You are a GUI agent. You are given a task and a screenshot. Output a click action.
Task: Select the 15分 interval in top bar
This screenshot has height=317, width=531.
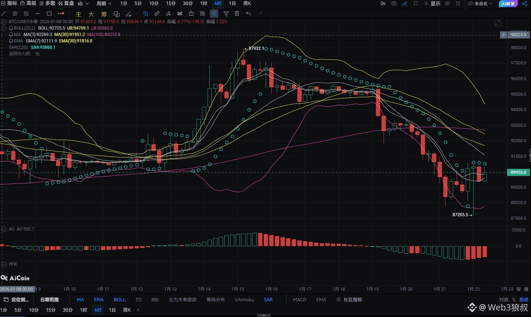coord(171,4)
